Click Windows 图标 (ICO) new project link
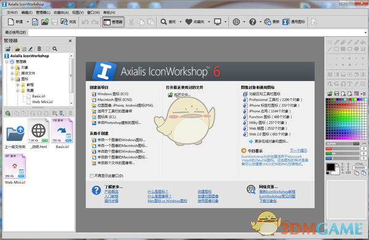Image resolution: width=369 pixels, height=240 pixels. tap(113, 94)
